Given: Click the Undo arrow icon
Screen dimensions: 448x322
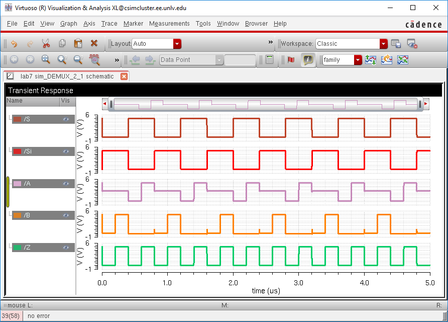Looking at the screenshot, I should pos(14,44).
